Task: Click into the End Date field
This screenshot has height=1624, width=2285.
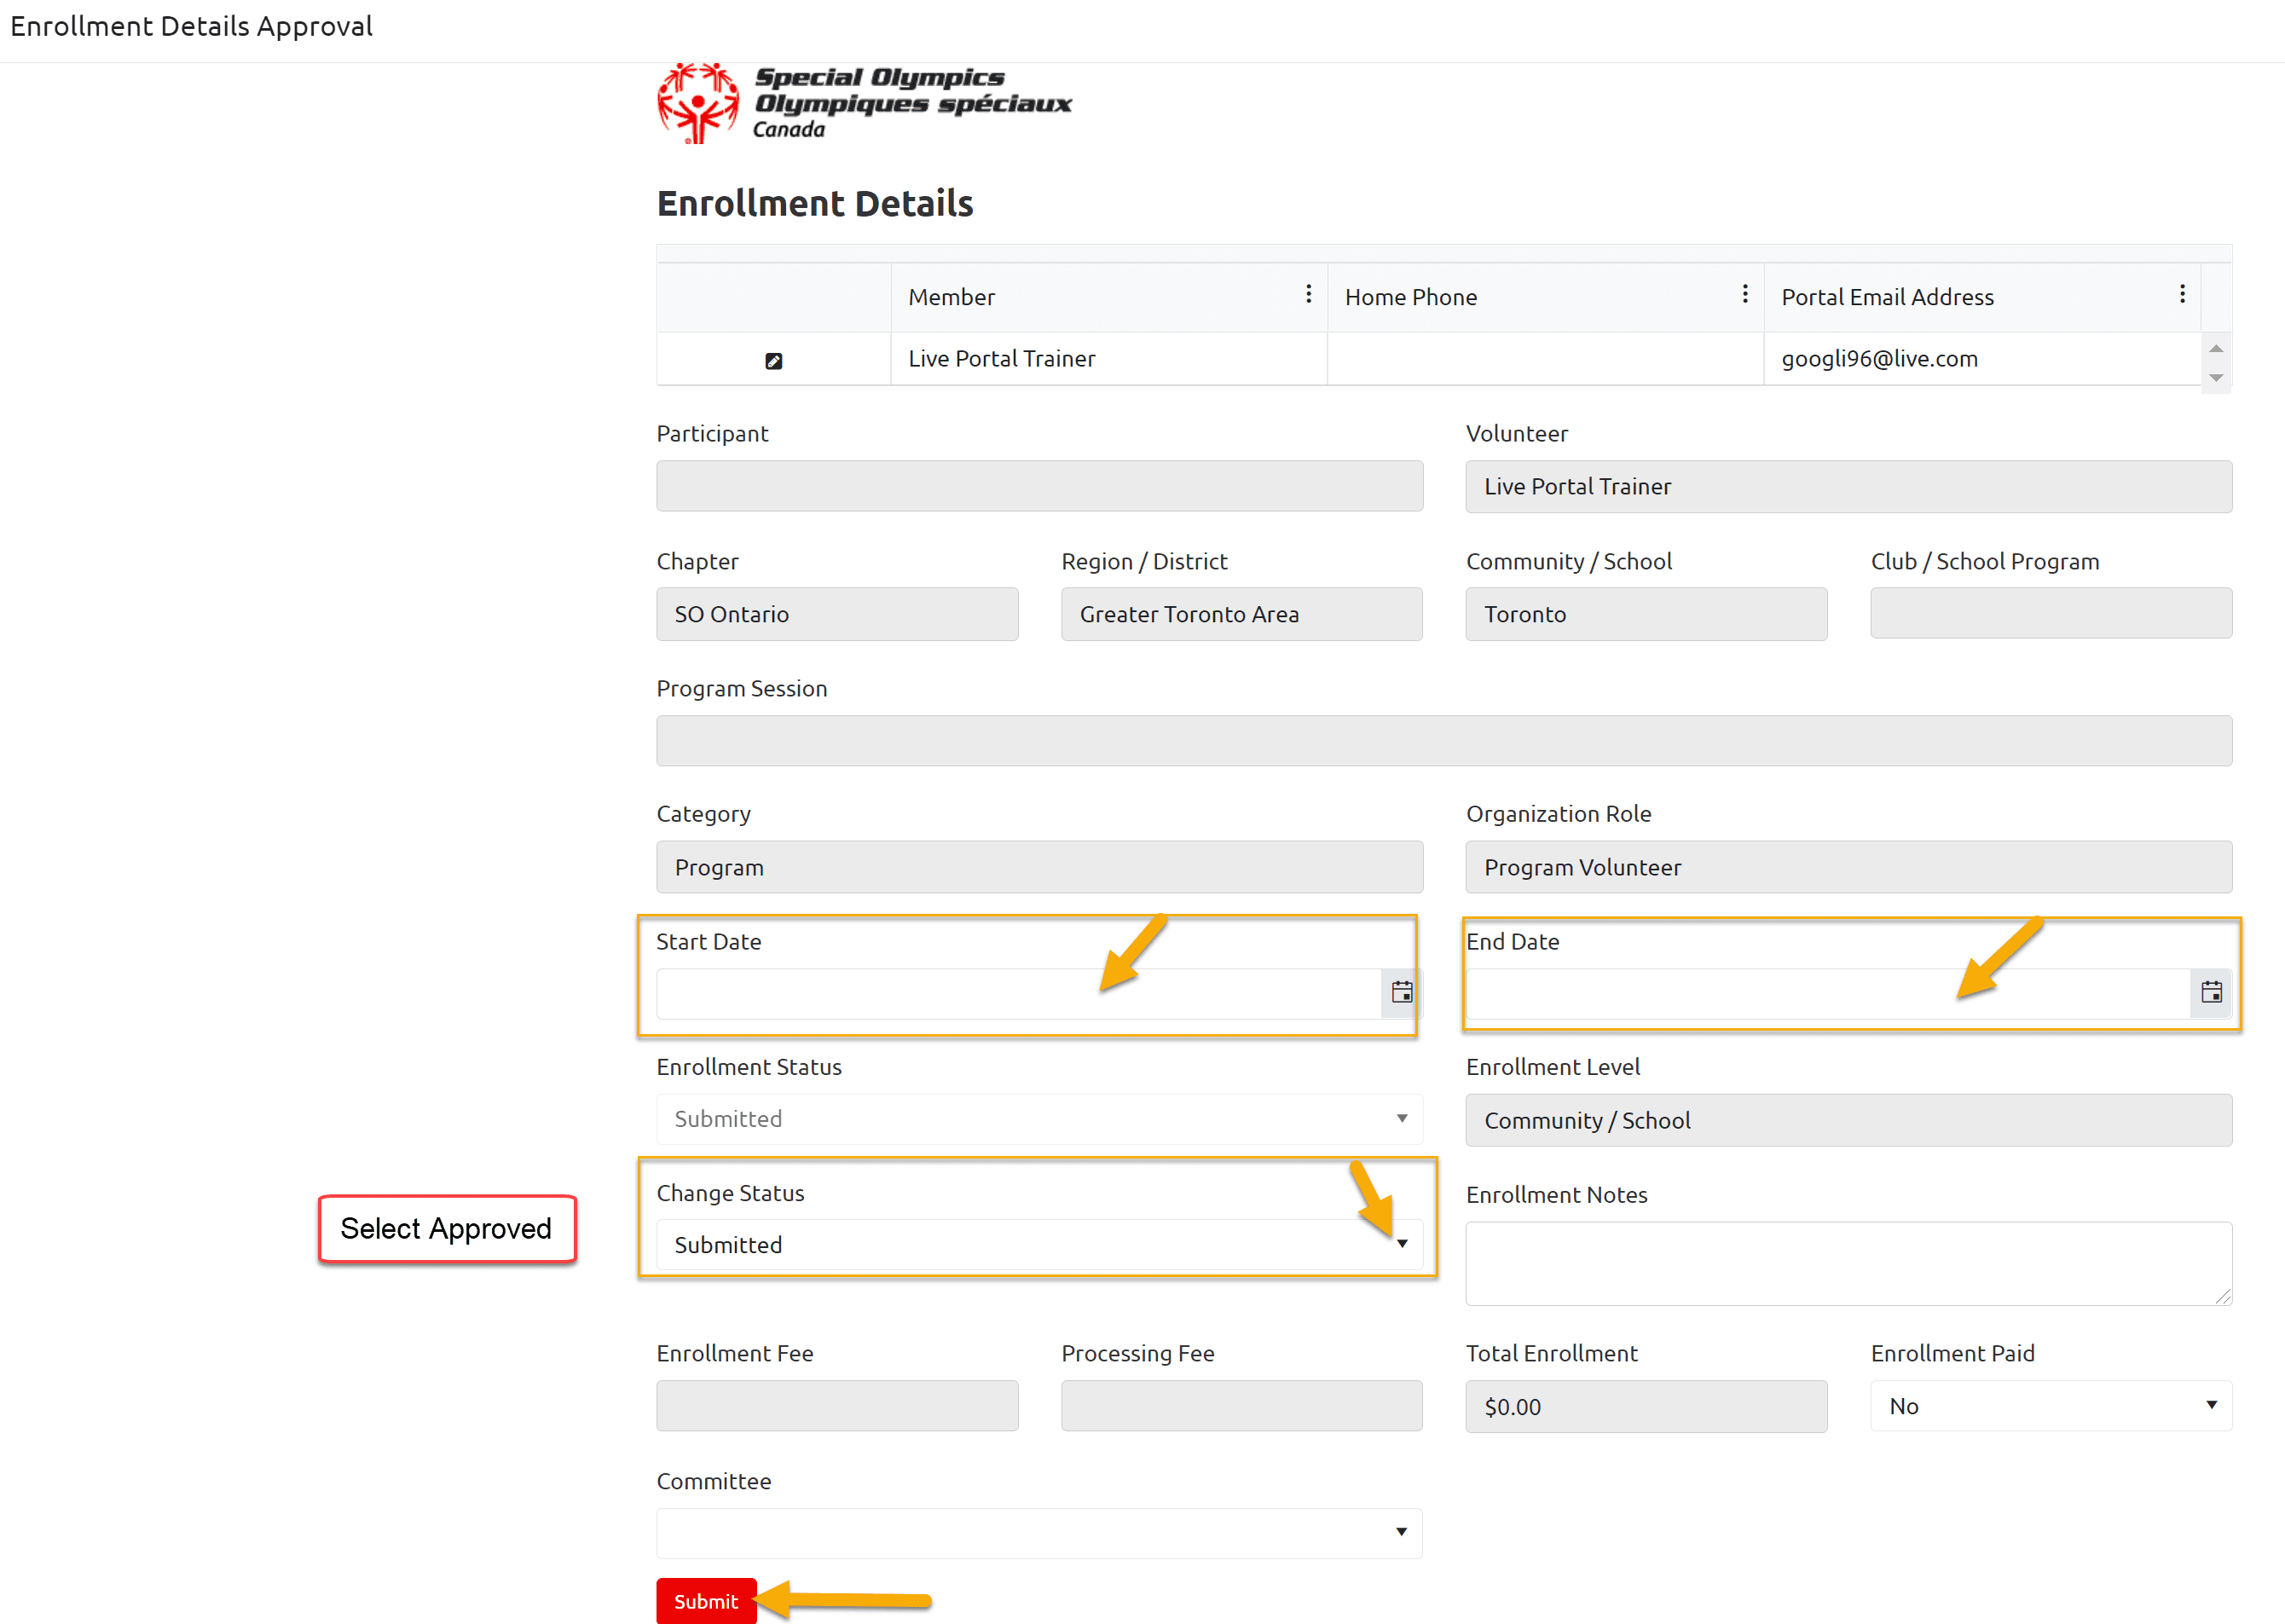Action: 1828,993
